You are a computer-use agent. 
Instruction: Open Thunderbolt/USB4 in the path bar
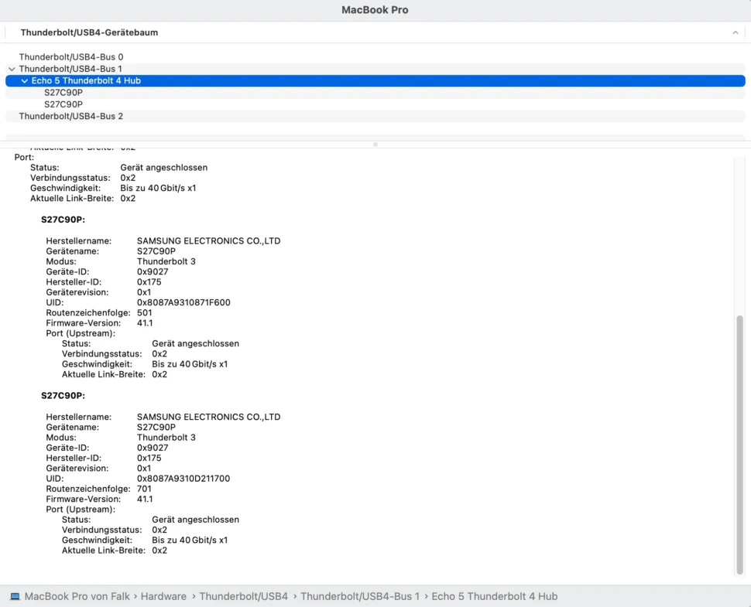pos(243,596)
